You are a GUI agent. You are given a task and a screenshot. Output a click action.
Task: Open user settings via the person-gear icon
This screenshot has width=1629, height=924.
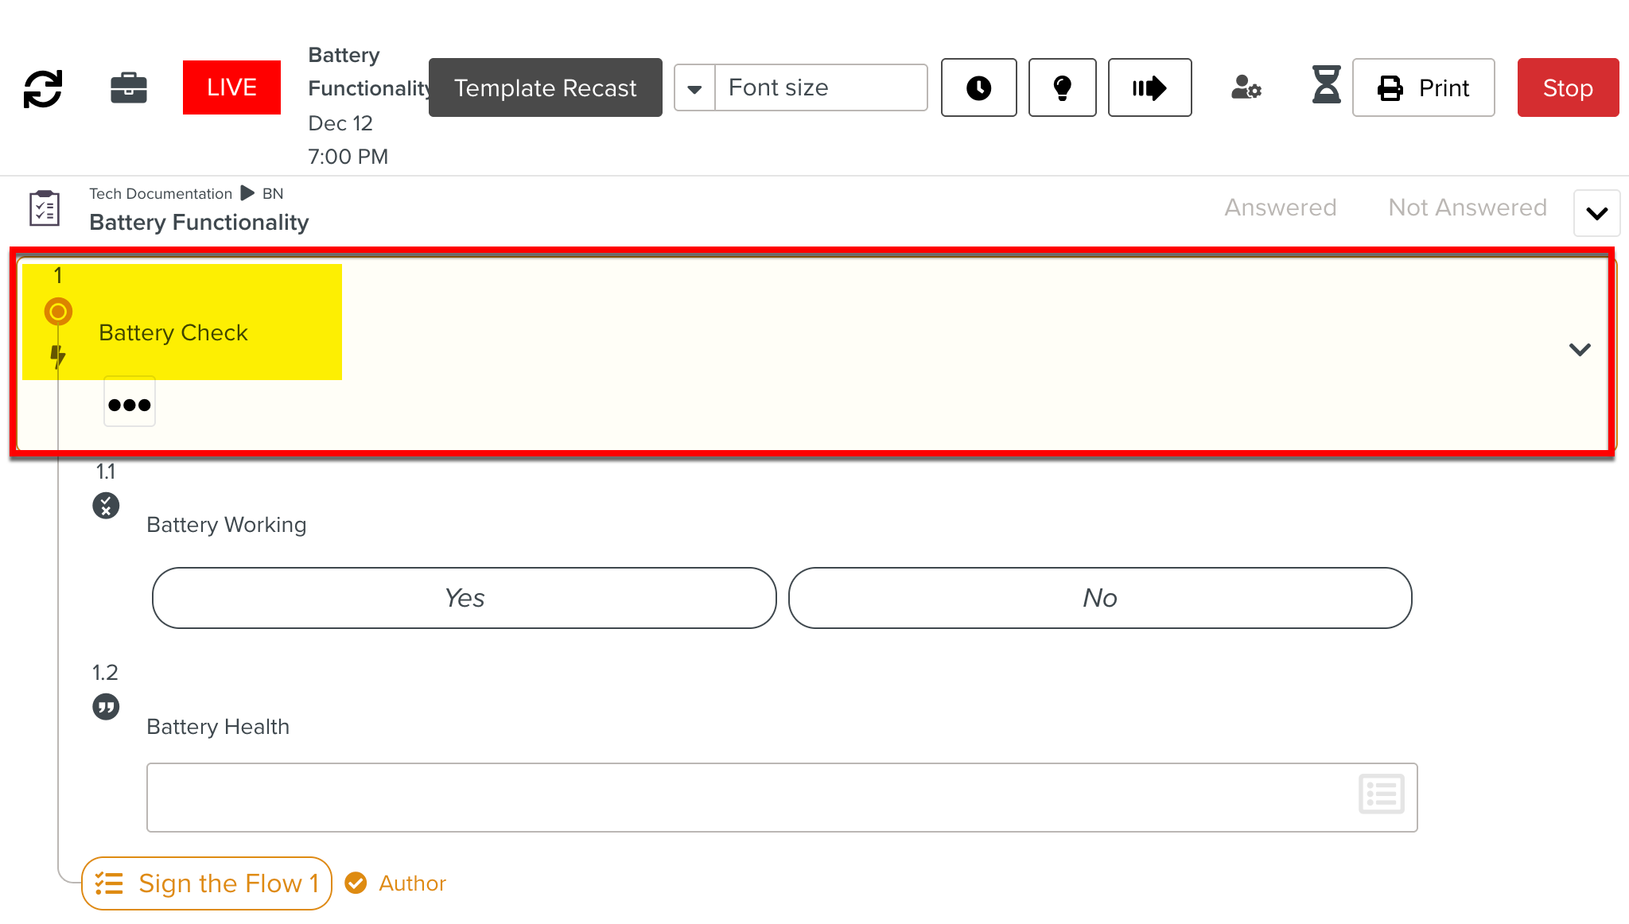pos(1246,87)
